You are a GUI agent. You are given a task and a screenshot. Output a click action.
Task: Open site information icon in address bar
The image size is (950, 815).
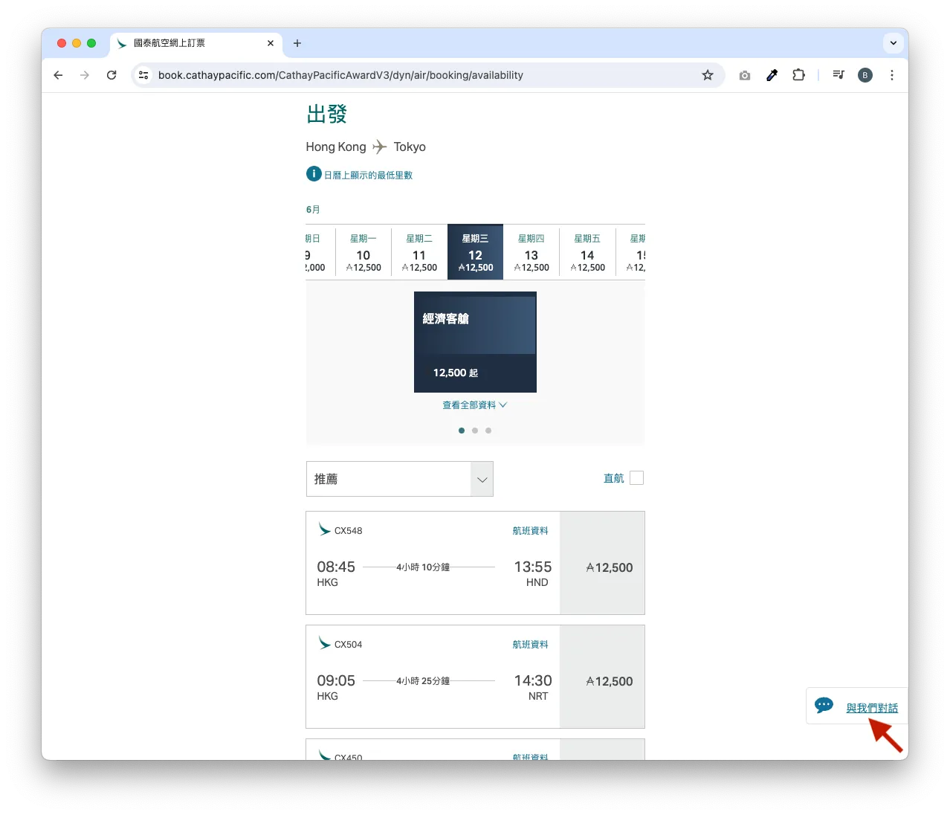point(144,75)
